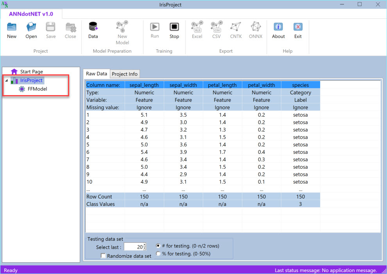
Task: Export to CNTK icon
Action: (x=236, y=27)
